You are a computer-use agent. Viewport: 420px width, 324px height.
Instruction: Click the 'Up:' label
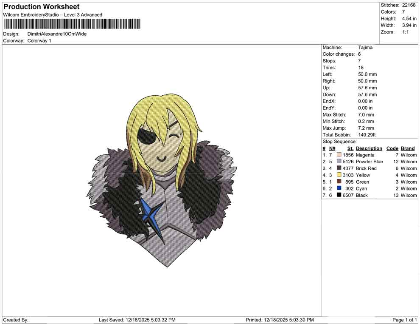click(x=326, y=88)
